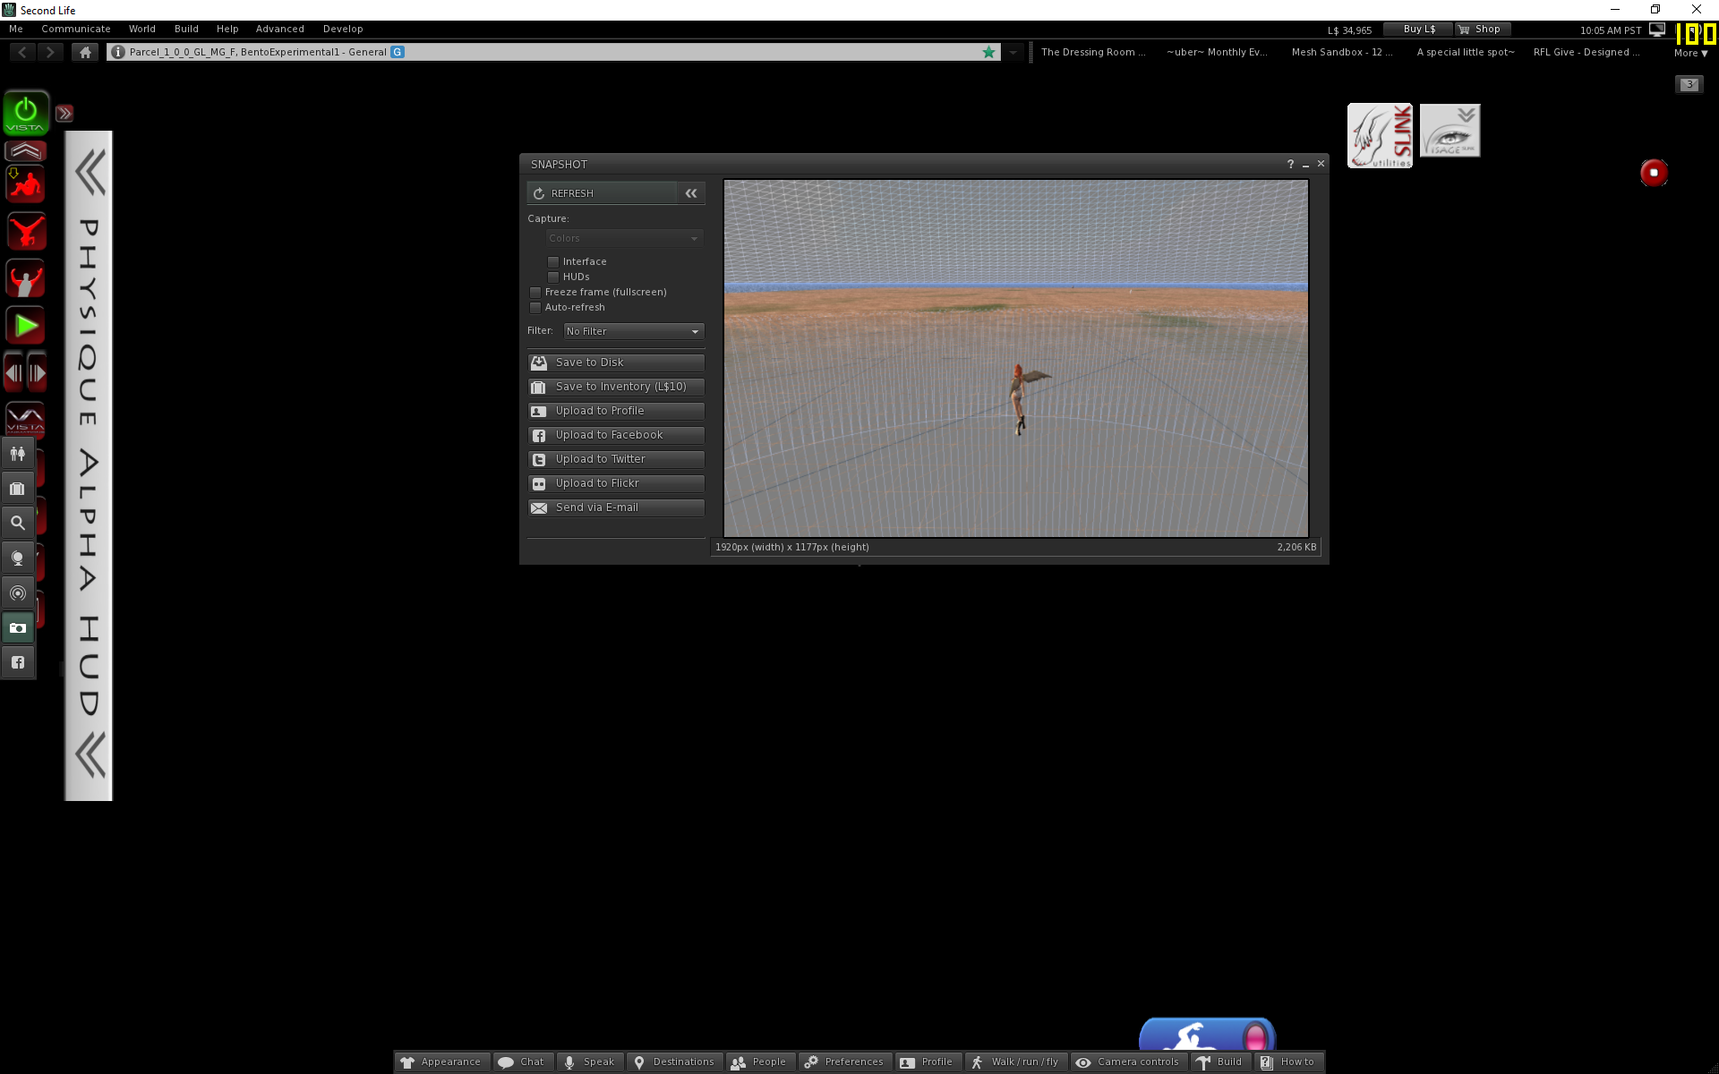The width and height of the screenshot is (1719, 1074).
Task: Open the search magnifier icon
Action: click(18, 523)
